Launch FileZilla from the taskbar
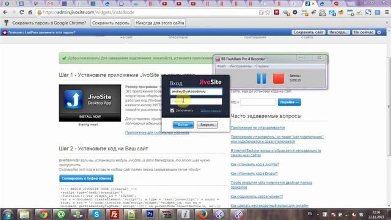This screenshot has height=220, width=391. (x=114, y=215)
